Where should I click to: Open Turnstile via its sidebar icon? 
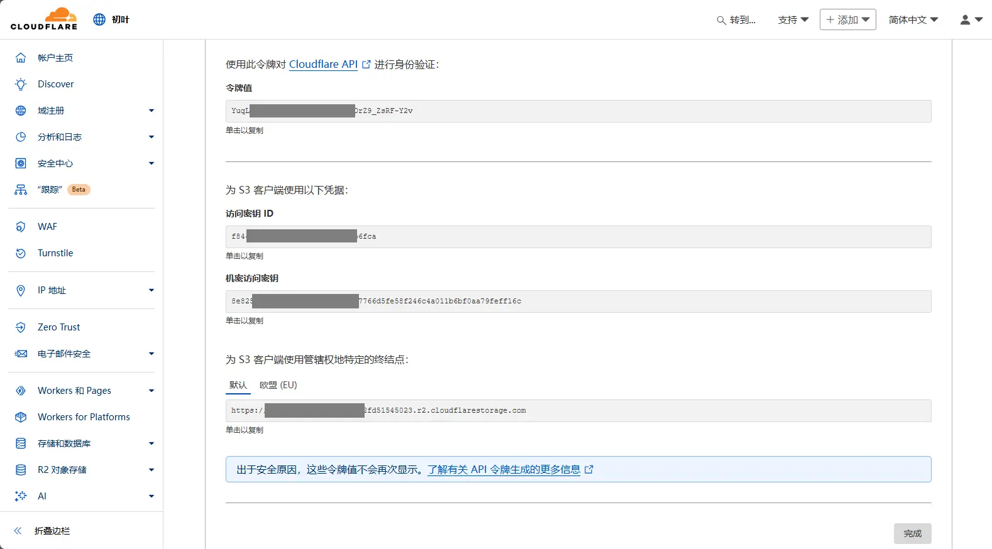(21, 253)
